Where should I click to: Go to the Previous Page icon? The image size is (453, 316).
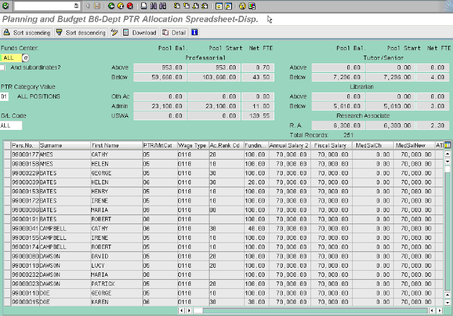(x=187, y=6)
